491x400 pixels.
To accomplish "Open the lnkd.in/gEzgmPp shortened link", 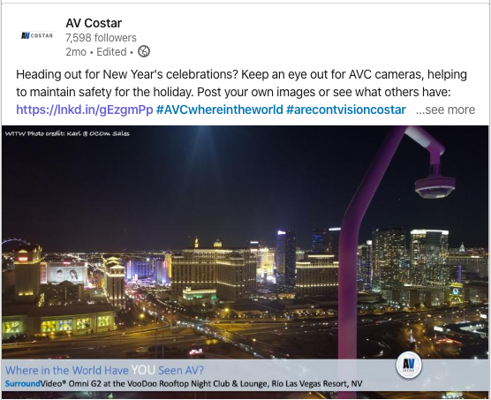I will coord(85,109).
